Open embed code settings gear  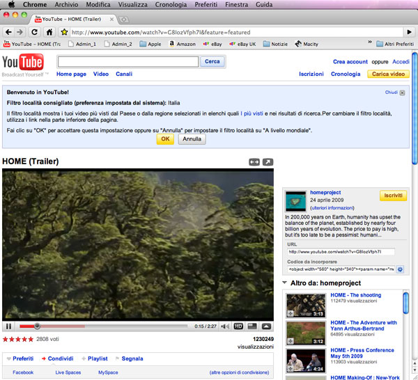[x=400, y=269]
